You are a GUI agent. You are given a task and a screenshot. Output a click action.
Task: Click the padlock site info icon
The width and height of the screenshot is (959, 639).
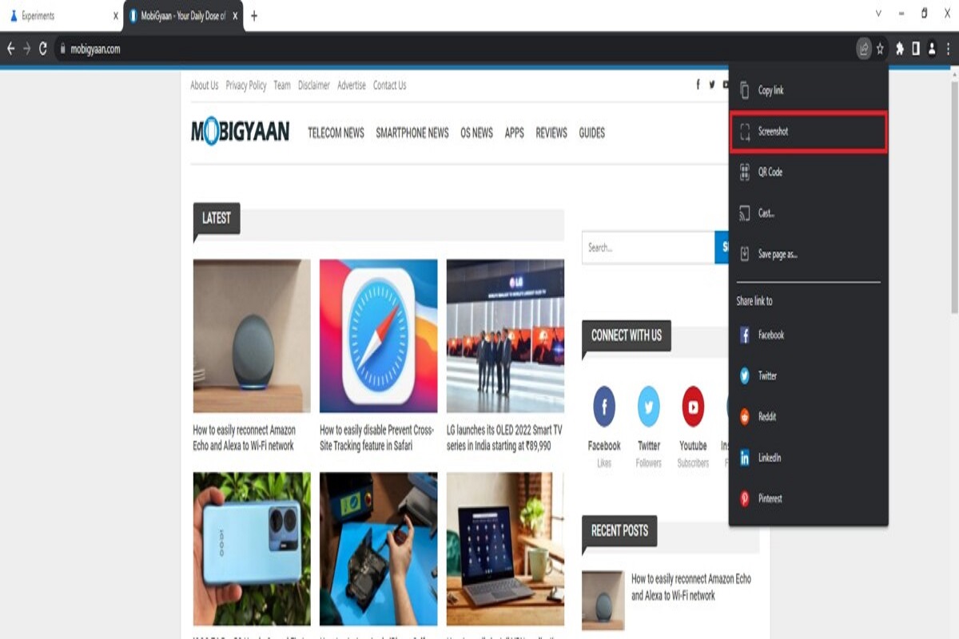pyautogui.click(x=62, y=50)
